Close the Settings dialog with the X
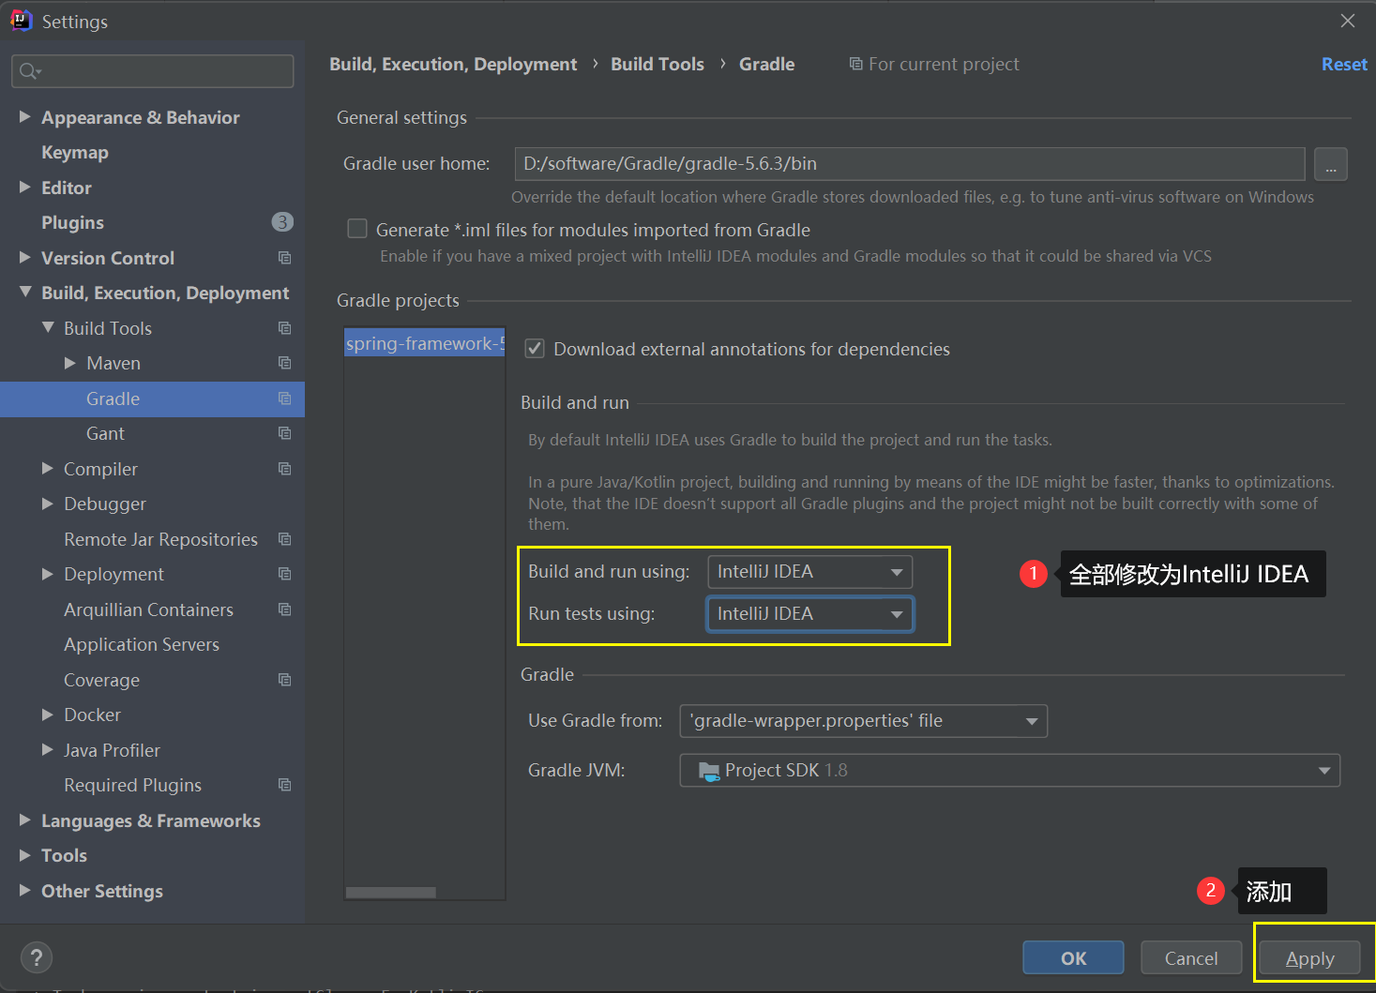Image resolution: width=1376 pixels, height=993 pixels. click(1348, 21)
